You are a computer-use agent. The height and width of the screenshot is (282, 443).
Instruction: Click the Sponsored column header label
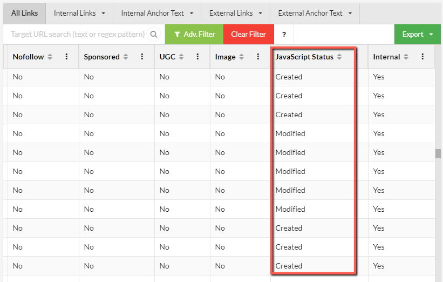tap(101, 57)
